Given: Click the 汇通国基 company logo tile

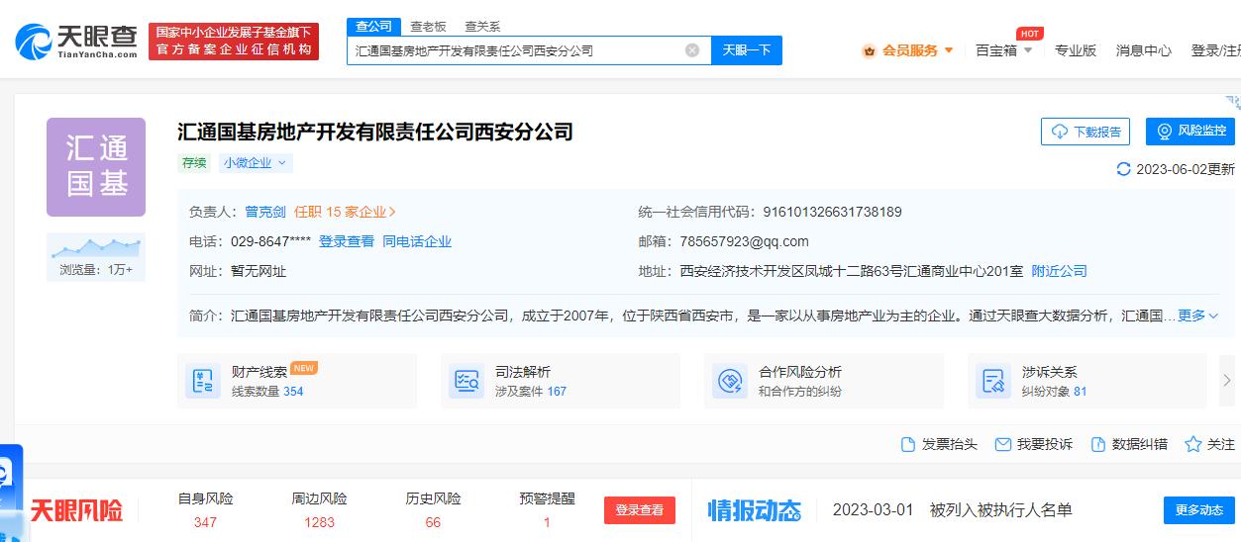Looking at the screenshot, I should 96,167.
